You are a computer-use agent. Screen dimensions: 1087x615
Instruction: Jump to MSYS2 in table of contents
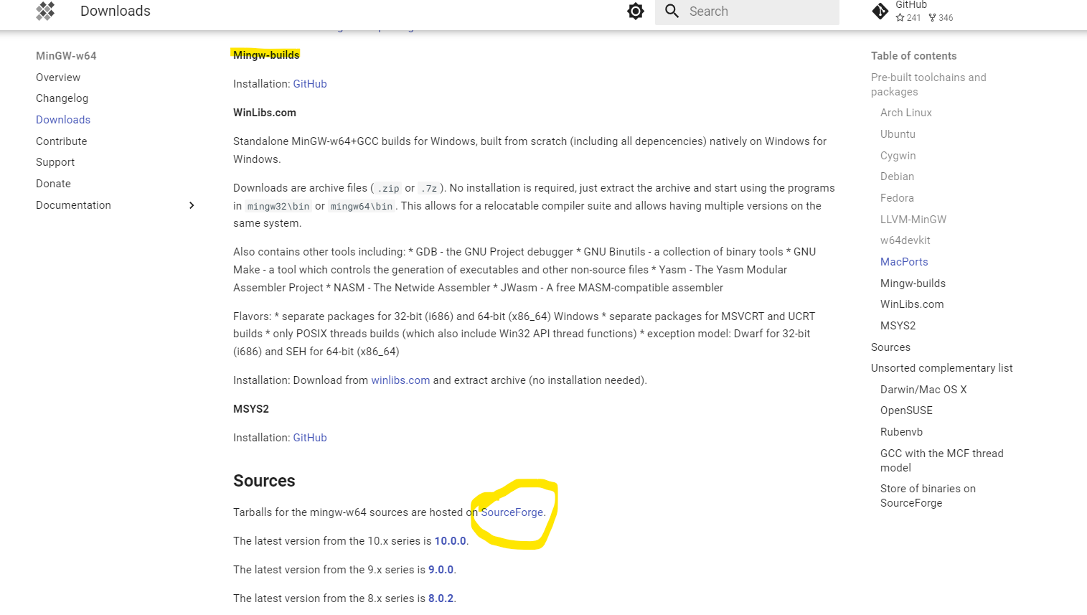(898, 326)
